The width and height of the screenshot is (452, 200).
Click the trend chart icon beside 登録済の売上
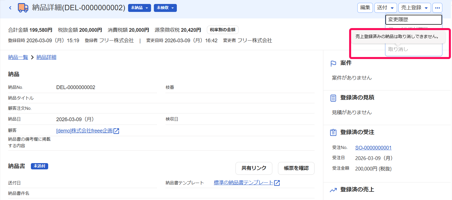[333, 190]
